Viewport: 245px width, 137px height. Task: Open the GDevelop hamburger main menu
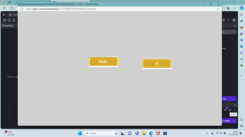(x=4, y=14)
